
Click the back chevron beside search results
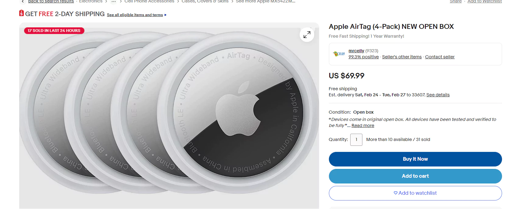[23, 2]
